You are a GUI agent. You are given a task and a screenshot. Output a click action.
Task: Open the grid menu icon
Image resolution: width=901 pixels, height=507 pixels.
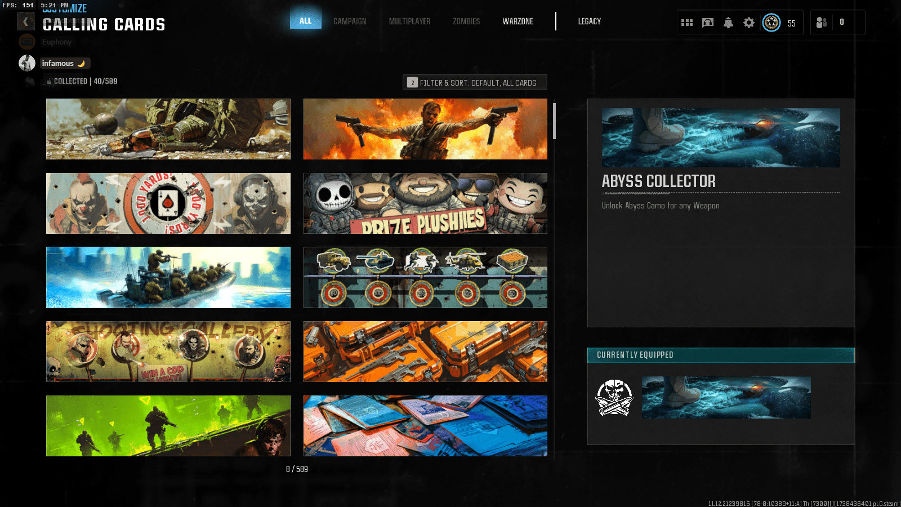coord(686,23)
